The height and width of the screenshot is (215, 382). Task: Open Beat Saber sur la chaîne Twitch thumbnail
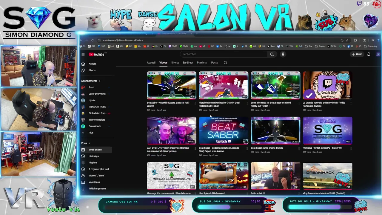click(275, 130)
